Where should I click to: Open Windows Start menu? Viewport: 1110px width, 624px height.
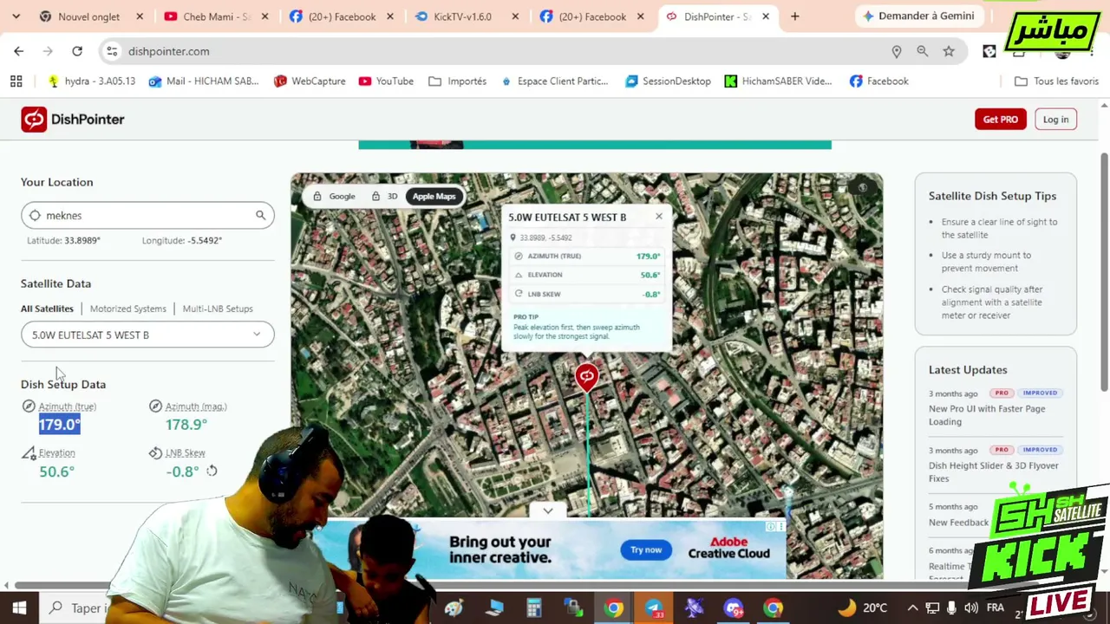coord(19,608)
